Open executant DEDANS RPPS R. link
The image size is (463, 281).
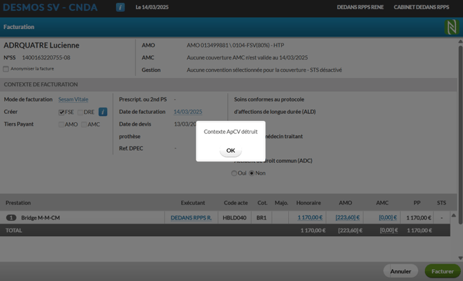pyautogui.click(x=191, y=217)
